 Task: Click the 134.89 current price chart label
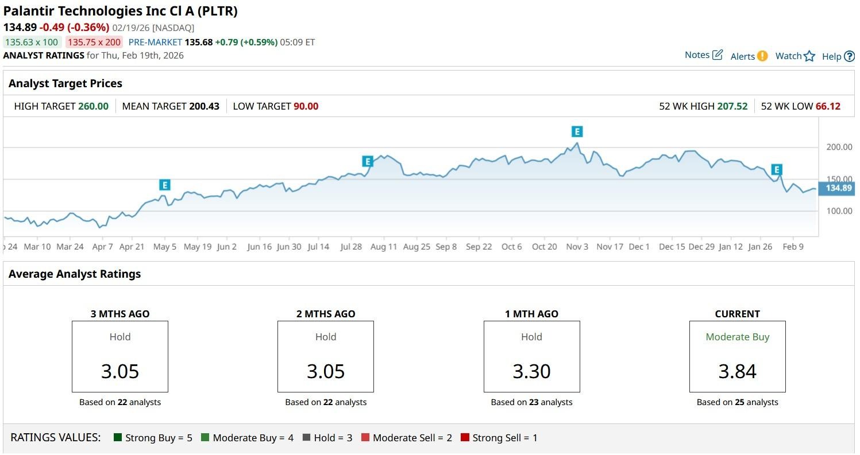pos(839,188)
